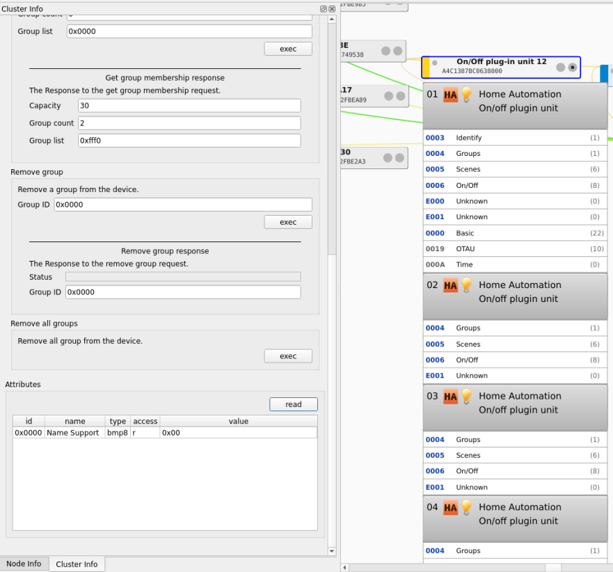The height and width of the screenshot is (572, 613).
Task: Click the Remove group Group ID input
Action: 183,205
